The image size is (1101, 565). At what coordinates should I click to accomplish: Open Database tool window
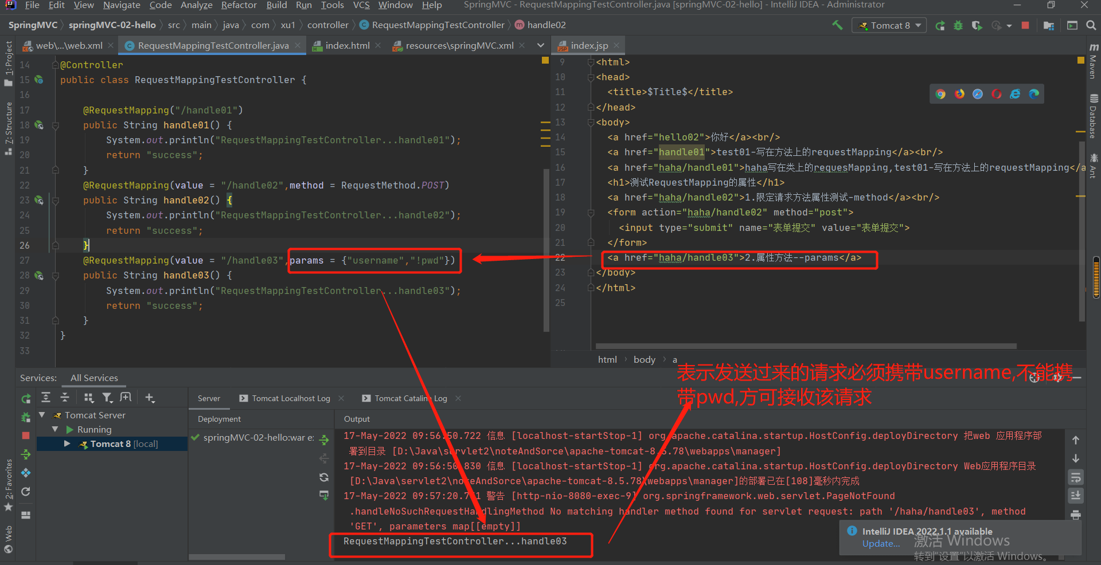point(1093,116)
